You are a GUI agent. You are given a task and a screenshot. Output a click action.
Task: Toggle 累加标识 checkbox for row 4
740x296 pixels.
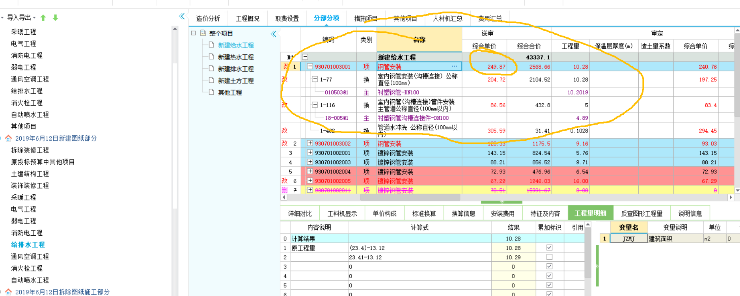pyautogui.click(x=550, y=276)
